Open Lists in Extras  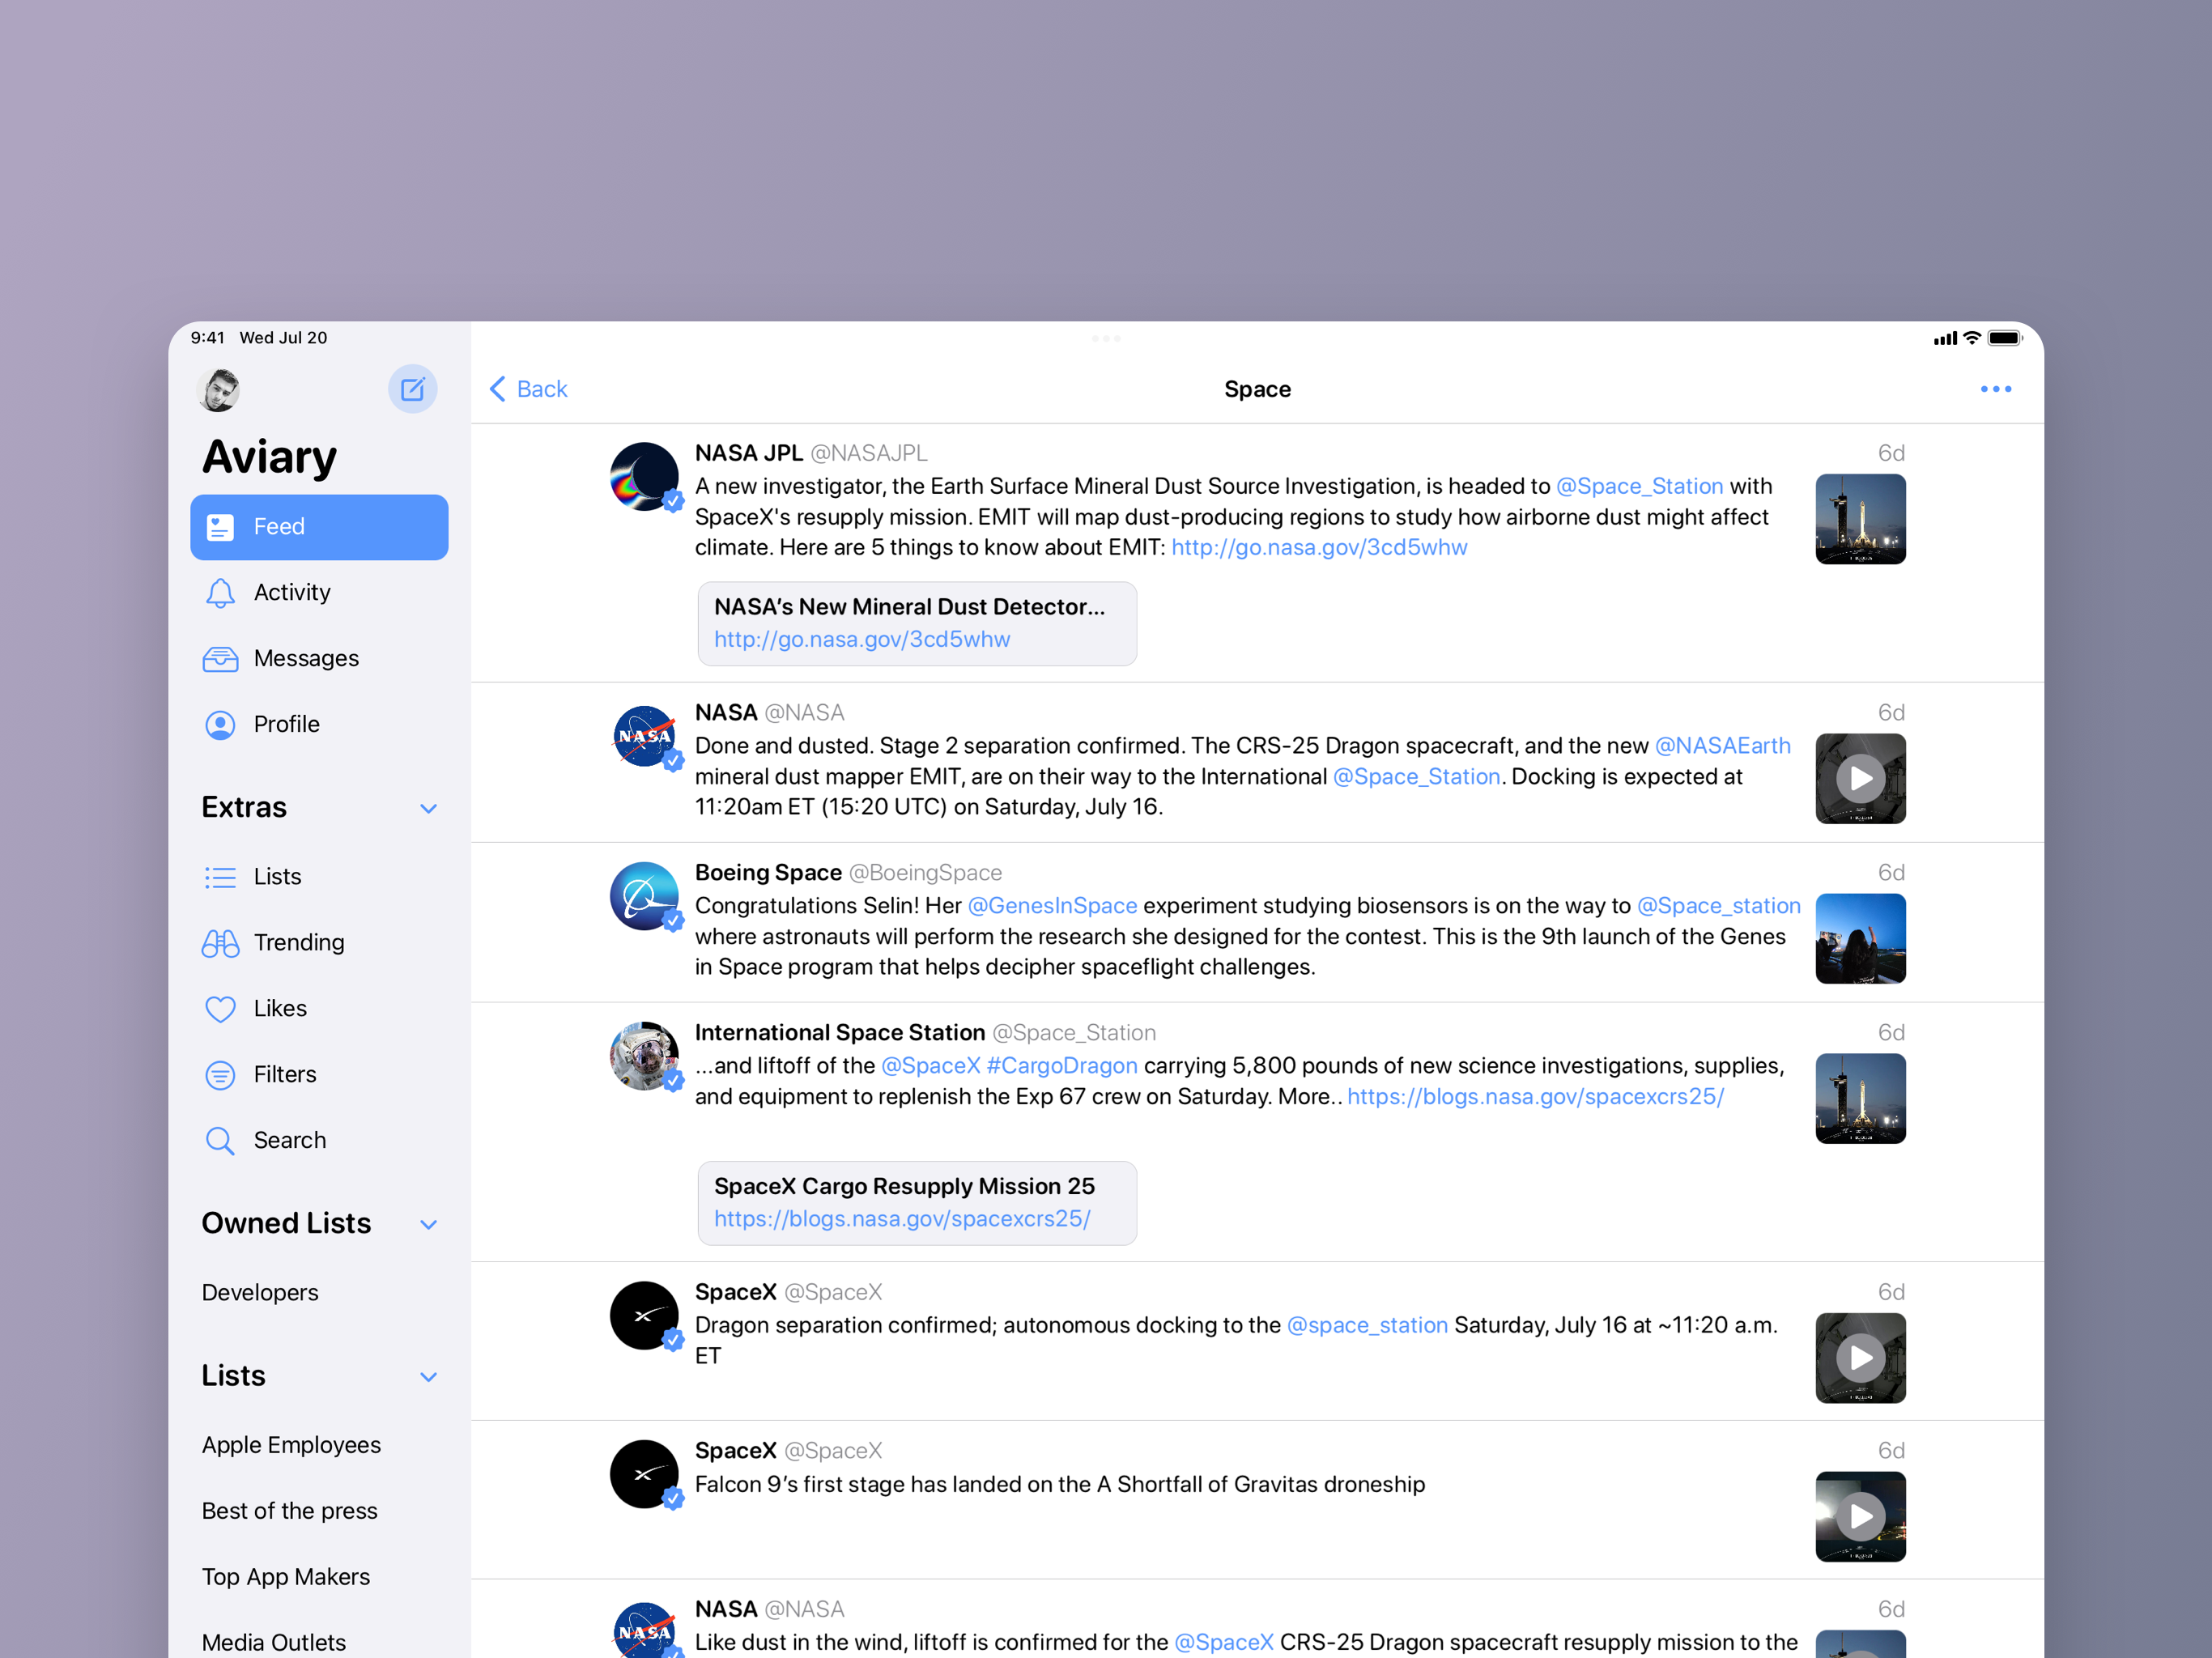[x=319, y=877]
